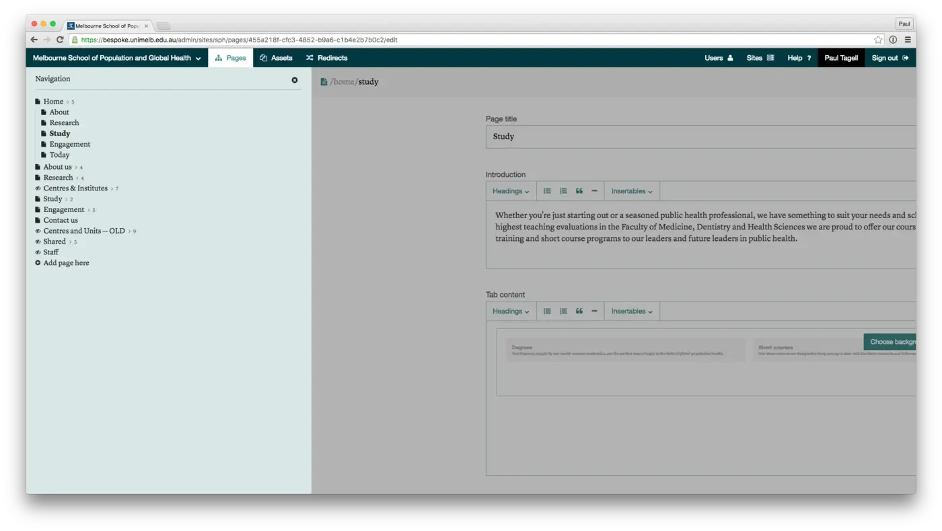Viewport: 942px width, 531px height.
Task: Click the browser forward arrow
Action: (47, 40)
